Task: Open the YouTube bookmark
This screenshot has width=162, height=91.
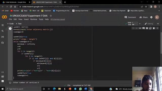Action: click(x=15, y=11)
